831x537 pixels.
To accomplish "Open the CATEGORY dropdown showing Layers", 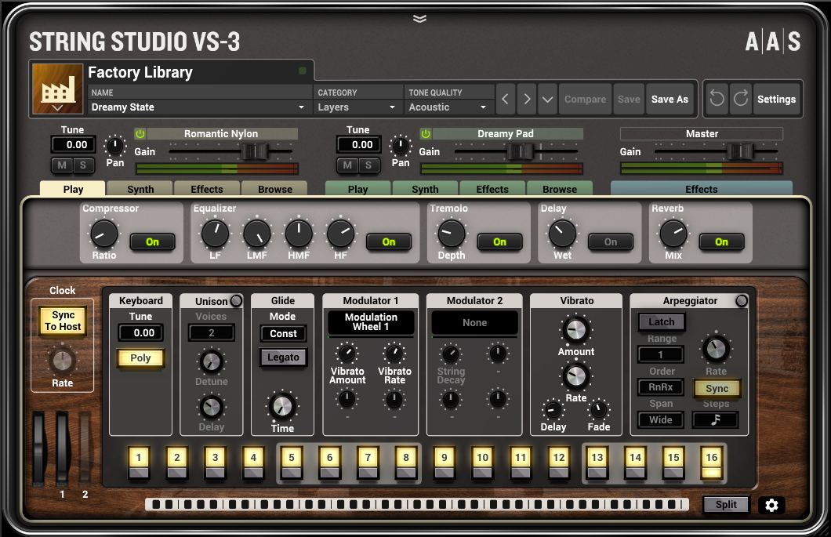I will pyautogui.click(x=357, y=107).
